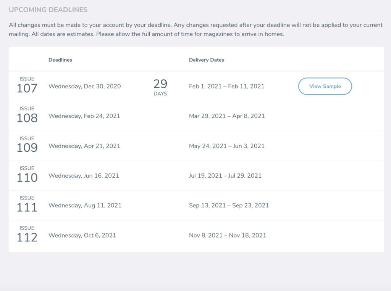
Task: Click the Feb 1 – Feb 11 delivery range
Action: 226,86
